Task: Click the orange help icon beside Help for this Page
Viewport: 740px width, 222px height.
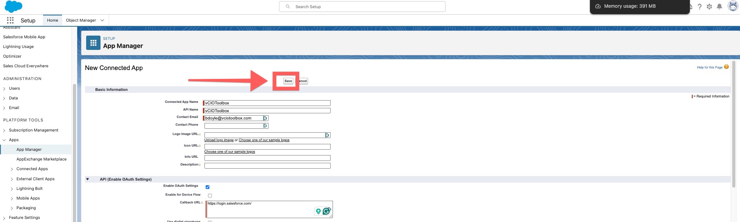Action: pyautogui.click(x=726, y=67)
